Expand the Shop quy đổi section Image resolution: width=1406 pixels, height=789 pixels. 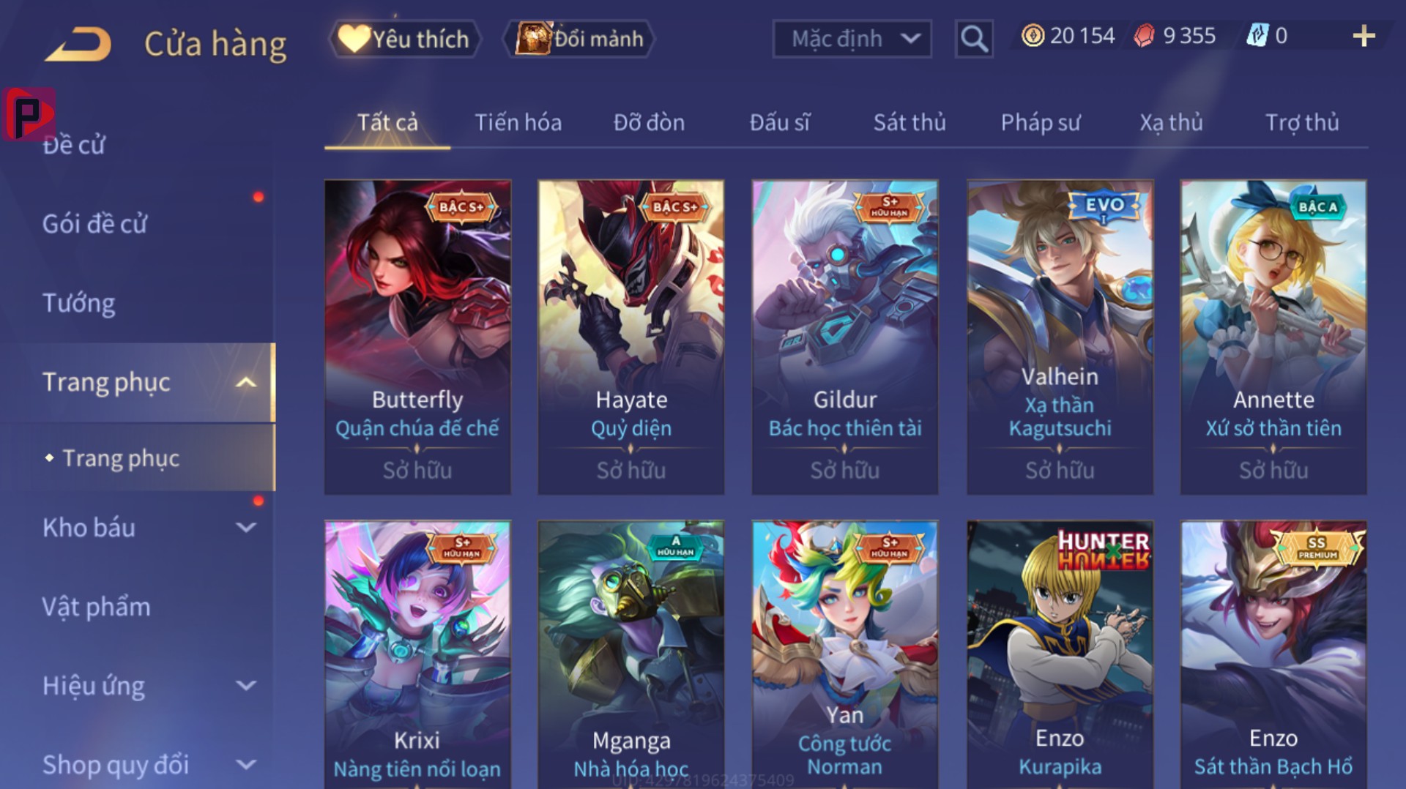pos(247,765)
